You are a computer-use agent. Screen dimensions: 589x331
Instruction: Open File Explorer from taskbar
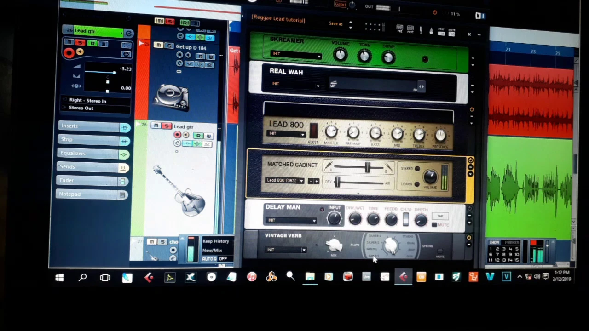310,277
